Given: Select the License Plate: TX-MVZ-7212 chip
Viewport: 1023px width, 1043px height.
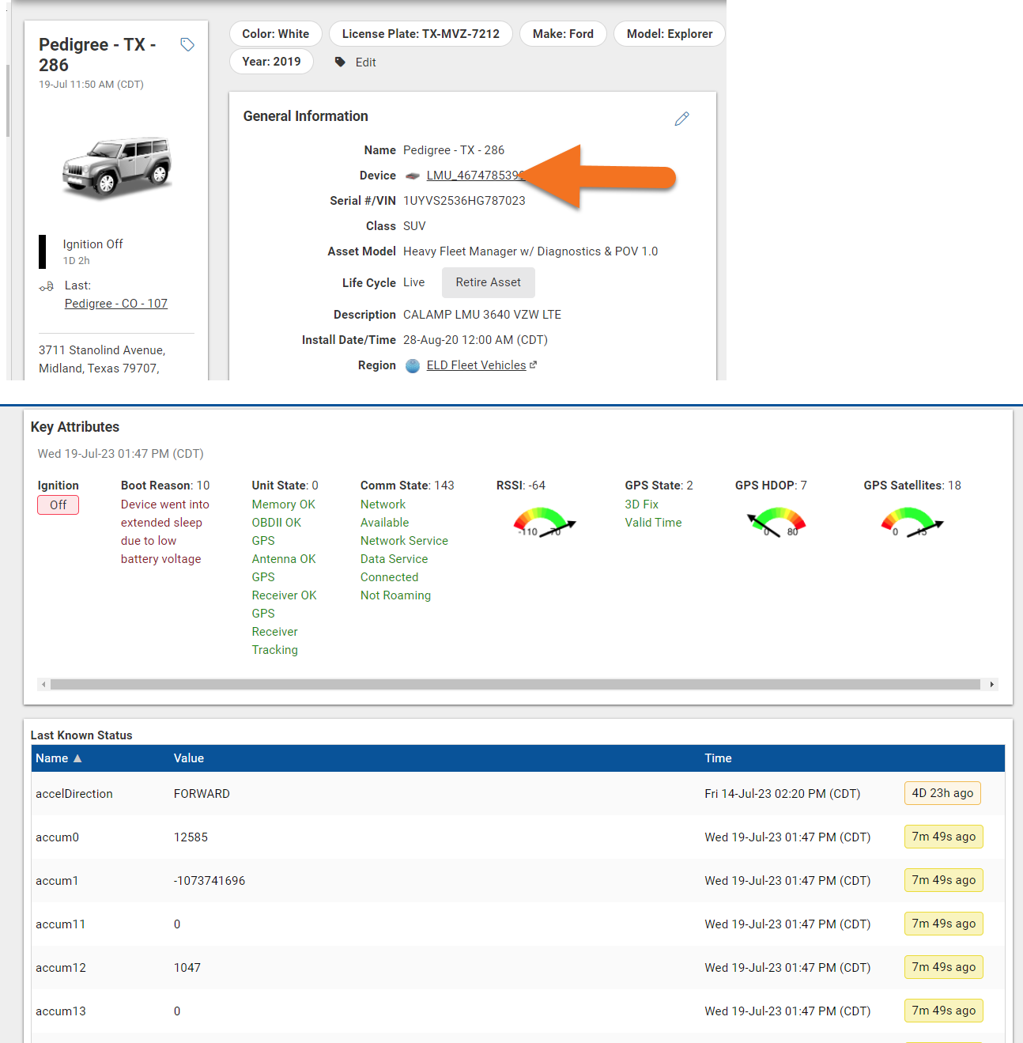Looking at the screenshot, I should [421, 34].
